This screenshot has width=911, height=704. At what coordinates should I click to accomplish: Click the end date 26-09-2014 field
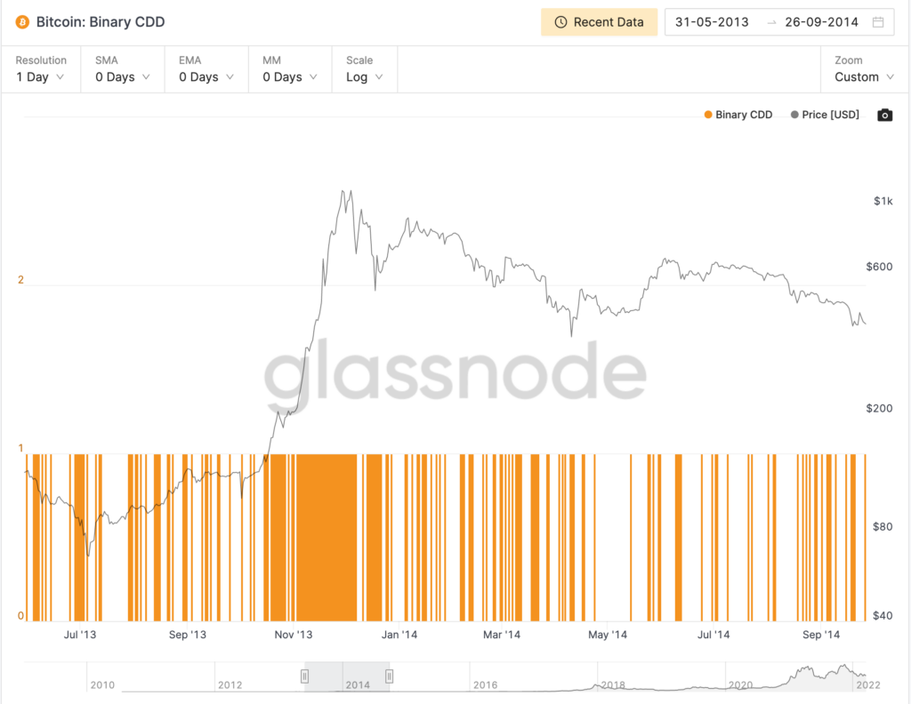click(822, 22)
